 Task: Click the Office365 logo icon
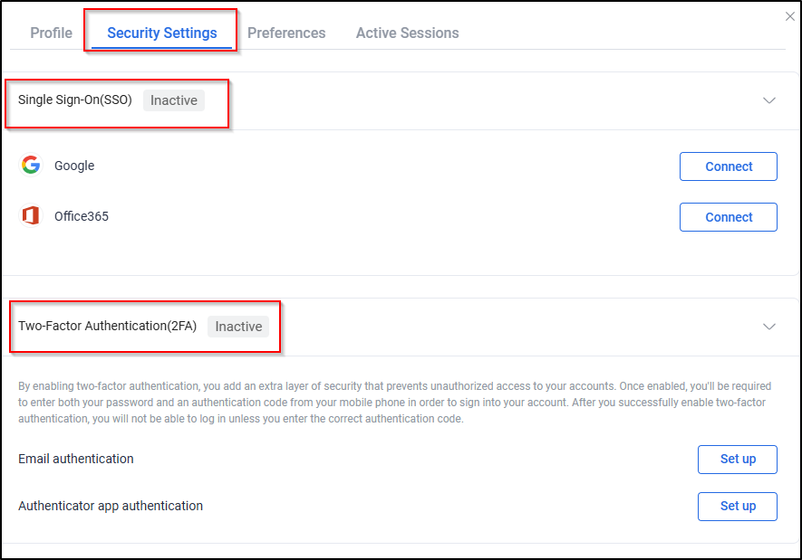coord(31,216)
